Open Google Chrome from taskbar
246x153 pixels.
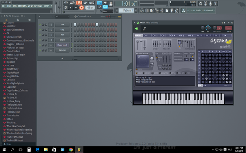(x=71, y=149)
